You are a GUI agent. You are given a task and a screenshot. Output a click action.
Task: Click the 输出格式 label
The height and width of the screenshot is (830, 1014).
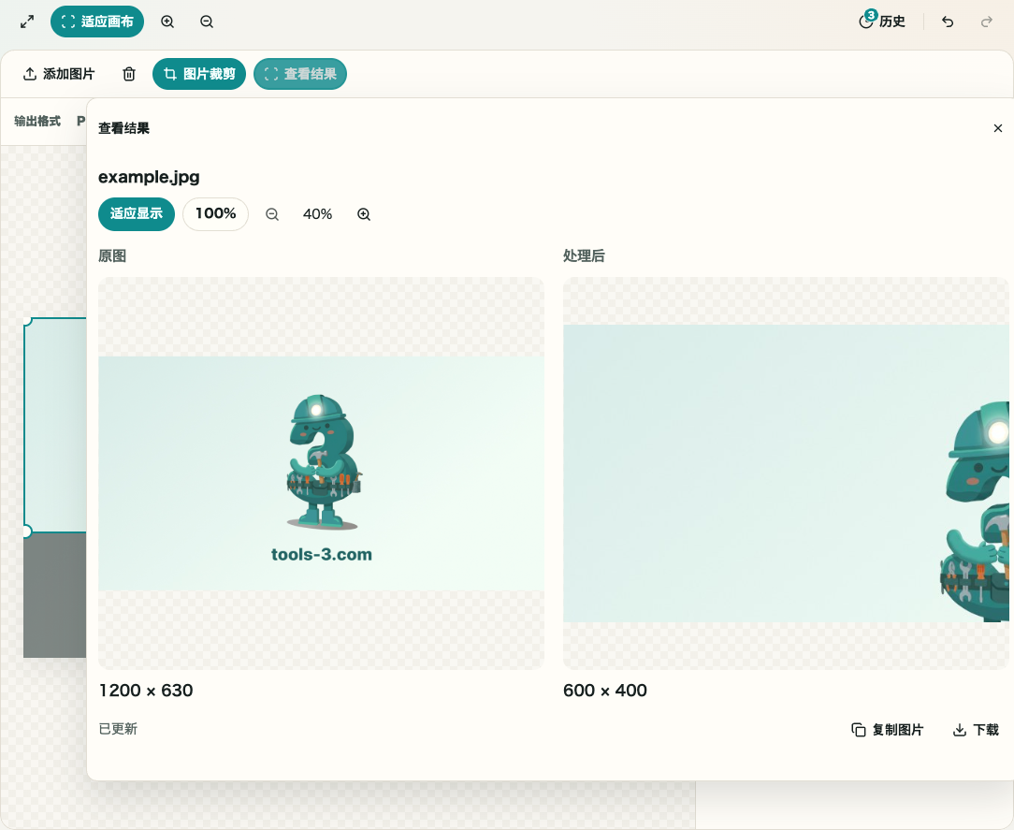pos(37,121)
